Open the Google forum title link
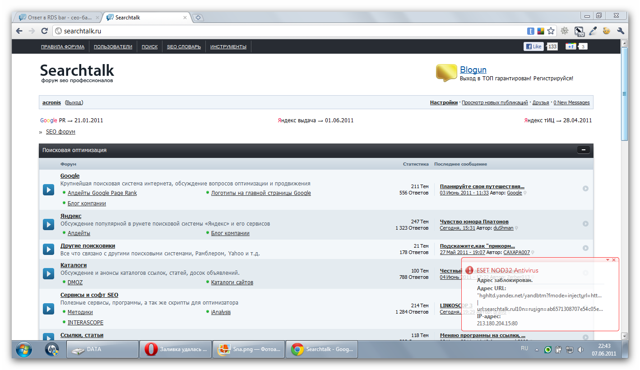 pyautogui.click(x=70, y=176)
